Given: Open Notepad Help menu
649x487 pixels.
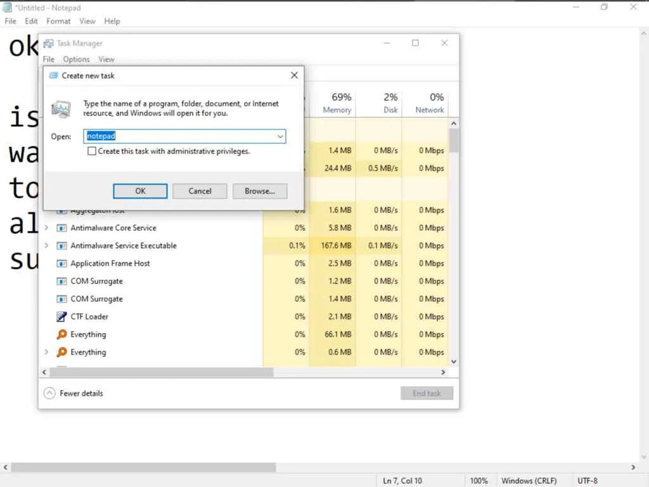Looking at the screenshot, I should [112, 21].
